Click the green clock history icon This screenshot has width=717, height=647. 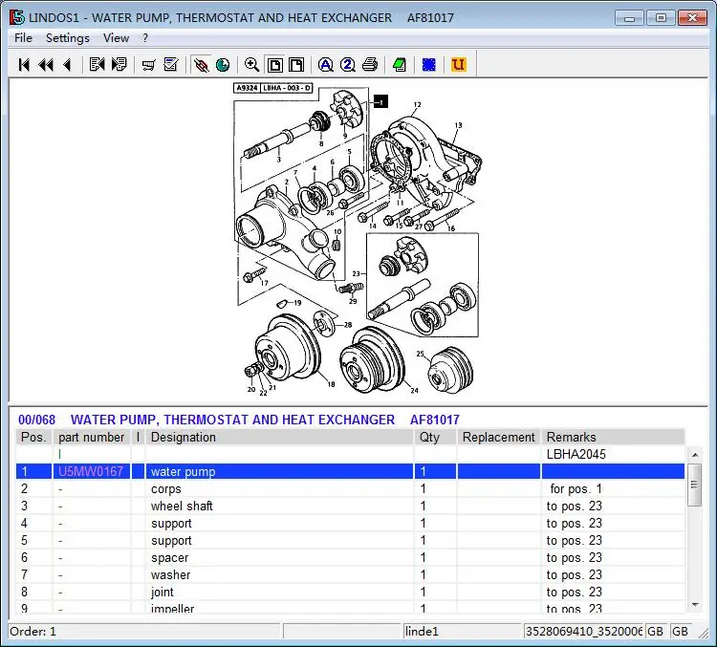pos(223,65)
